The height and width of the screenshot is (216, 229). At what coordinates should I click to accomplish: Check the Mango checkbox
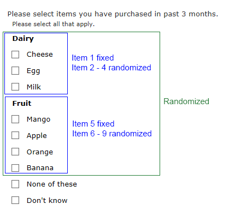coord(15,119)
